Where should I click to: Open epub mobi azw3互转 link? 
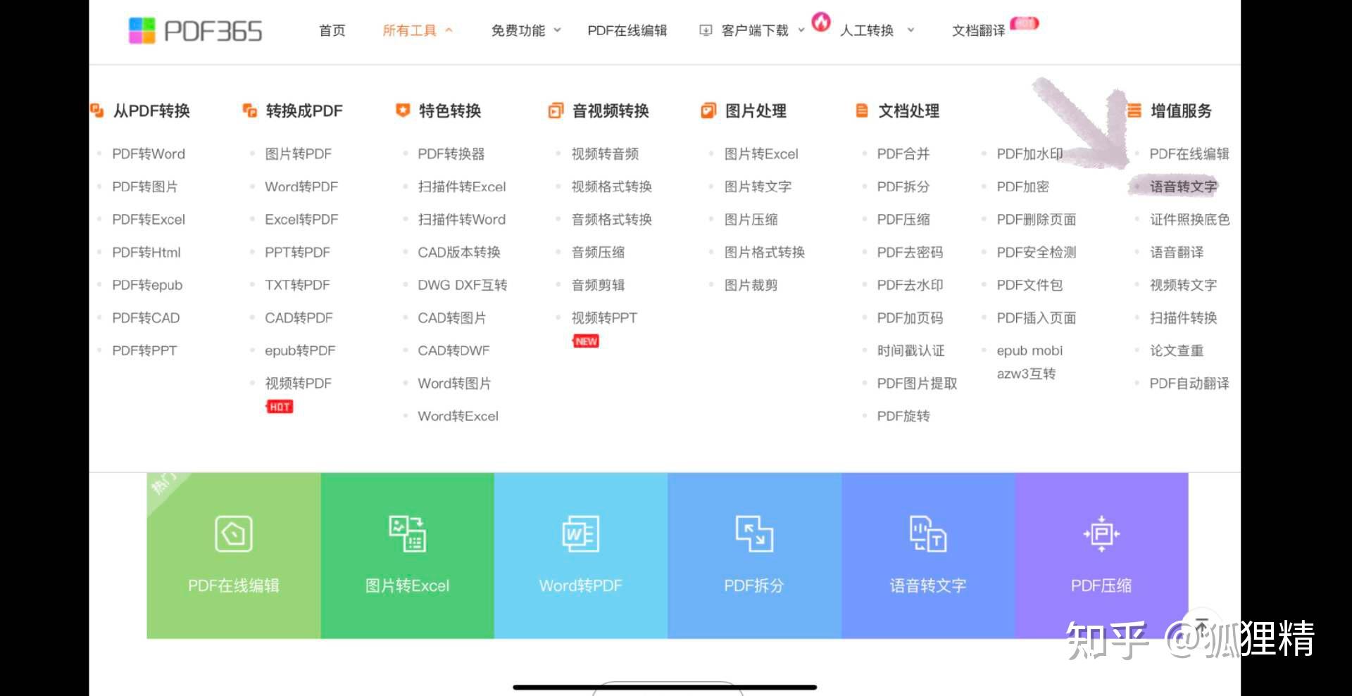point(1029,362)
